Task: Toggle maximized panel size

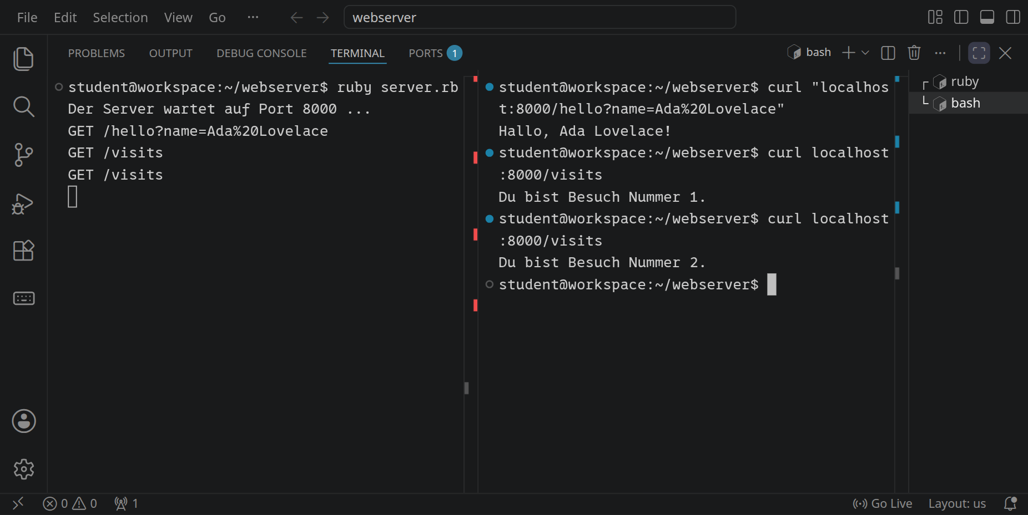Action: coord(979,53)
